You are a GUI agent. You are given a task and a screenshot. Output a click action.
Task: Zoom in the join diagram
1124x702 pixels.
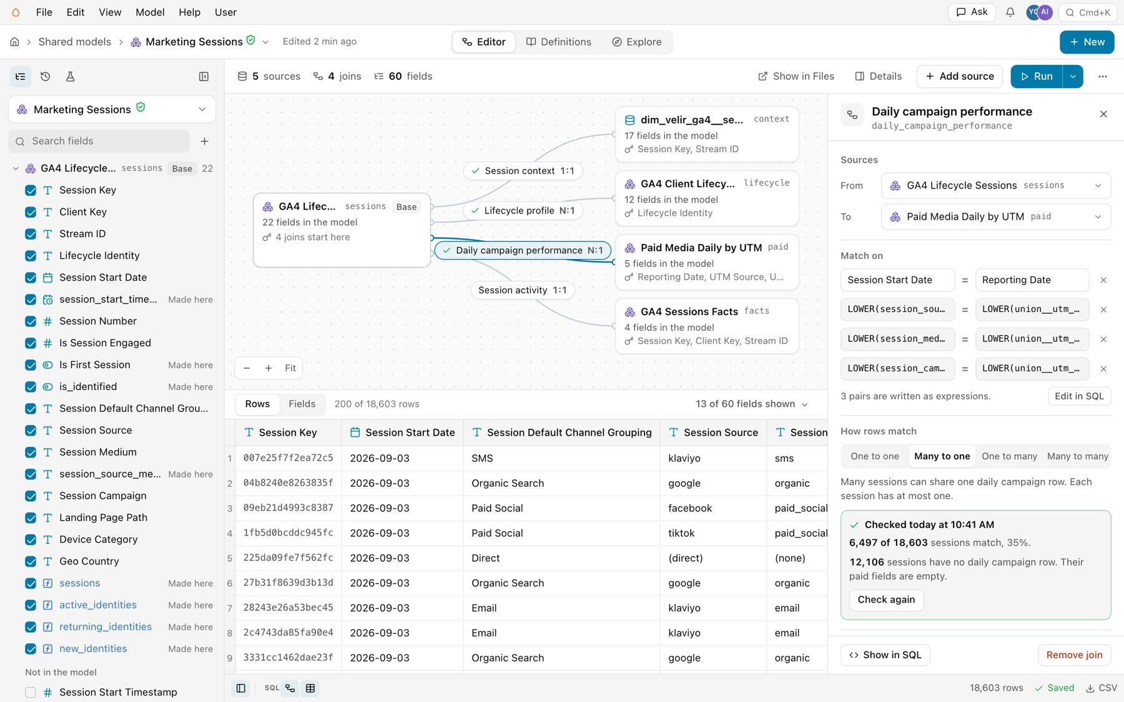[x=269, y=368]
